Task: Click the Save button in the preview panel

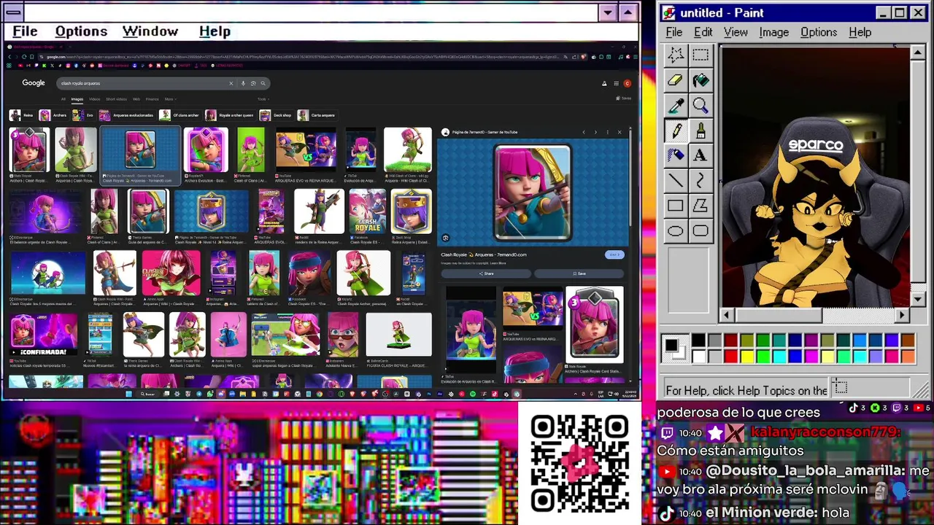Action: point(579,273)
